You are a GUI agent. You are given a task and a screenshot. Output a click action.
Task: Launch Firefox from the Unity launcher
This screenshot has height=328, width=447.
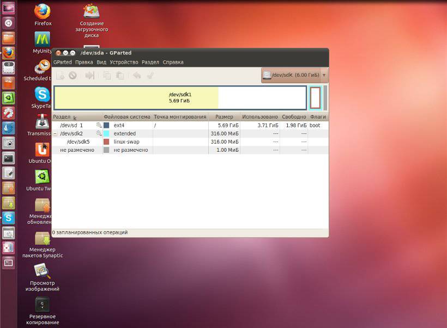(8, 53)
